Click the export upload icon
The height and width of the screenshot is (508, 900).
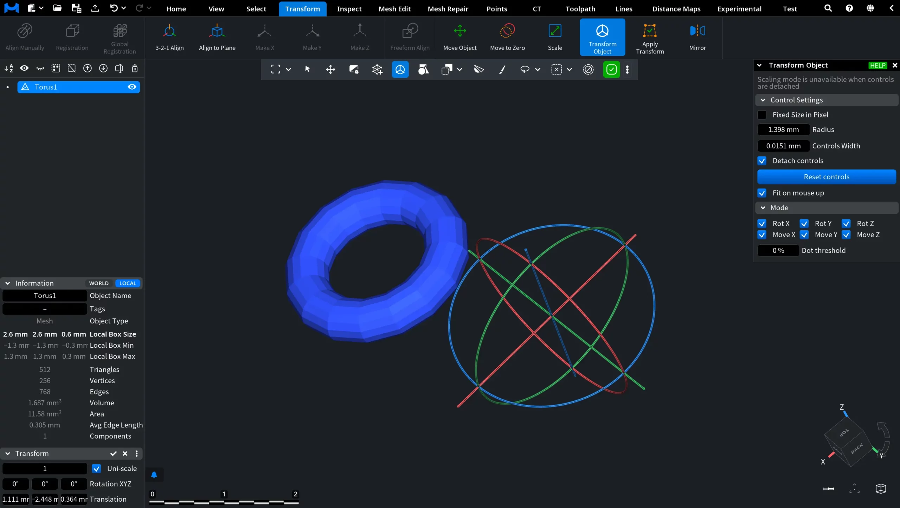tap(95, 8)
